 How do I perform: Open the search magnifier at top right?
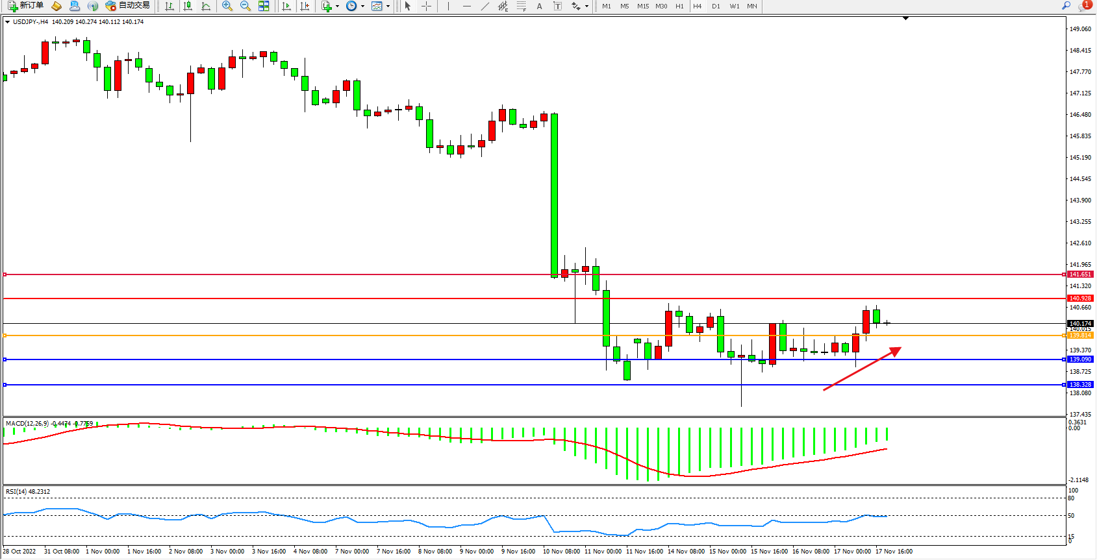tap(1066, 6)
